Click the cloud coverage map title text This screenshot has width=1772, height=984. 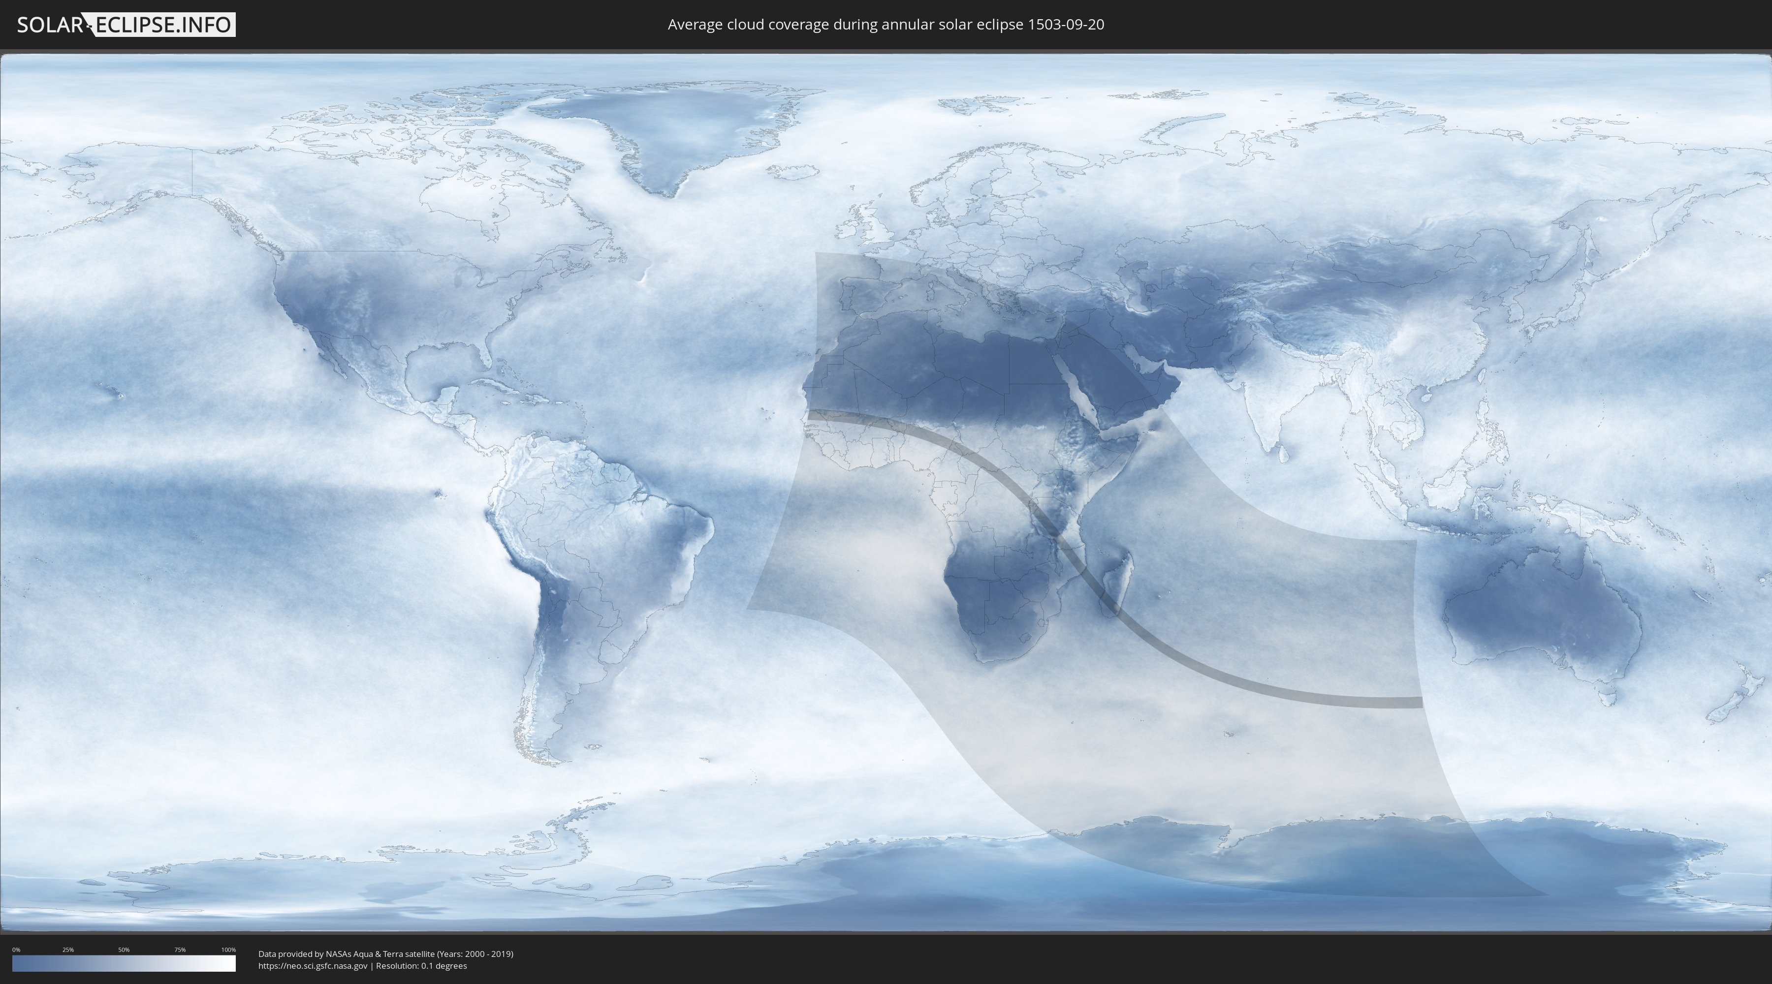point(886,25)
